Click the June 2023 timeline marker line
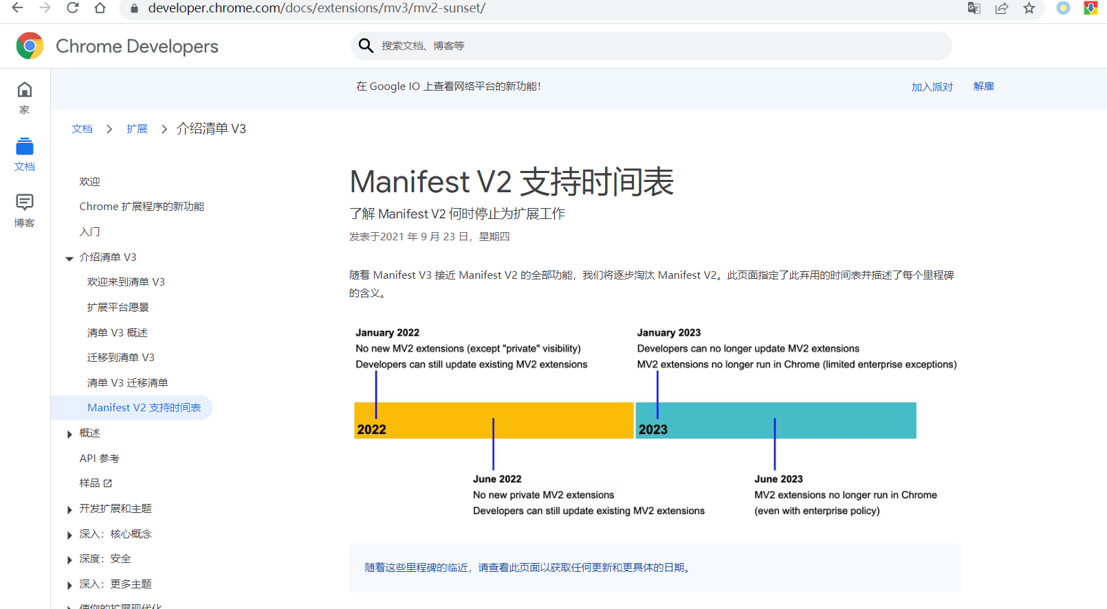The image size is (1107, 609). [x=775, y=444]
